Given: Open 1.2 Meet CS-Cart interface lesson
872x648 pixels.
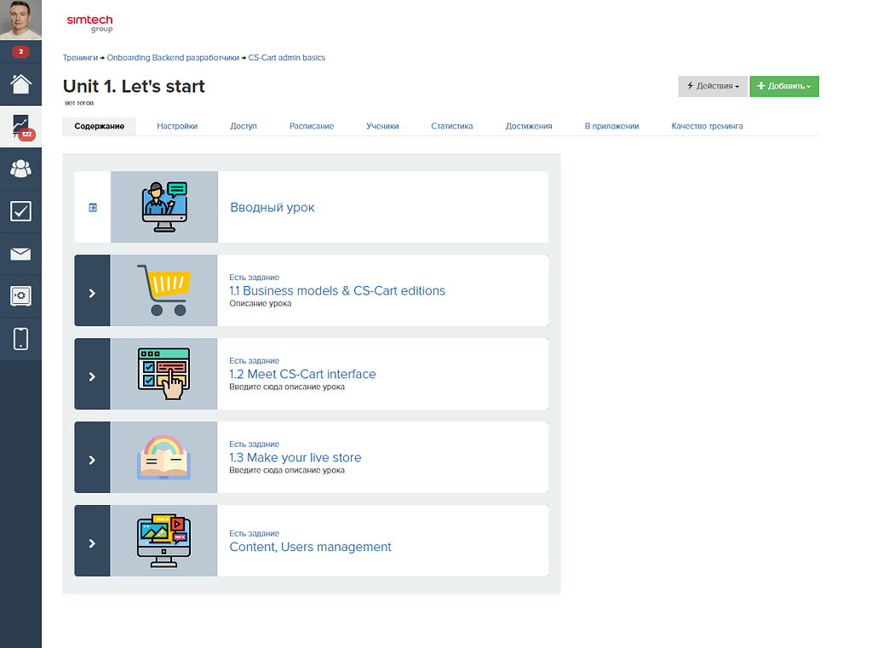Looking at the screenshot, I should 302,375.
